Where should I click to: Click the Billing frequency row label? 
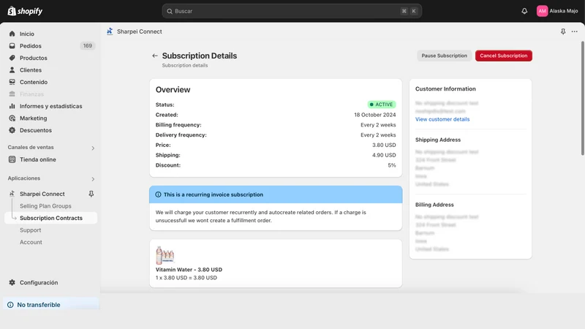click(x=178, y=125)
